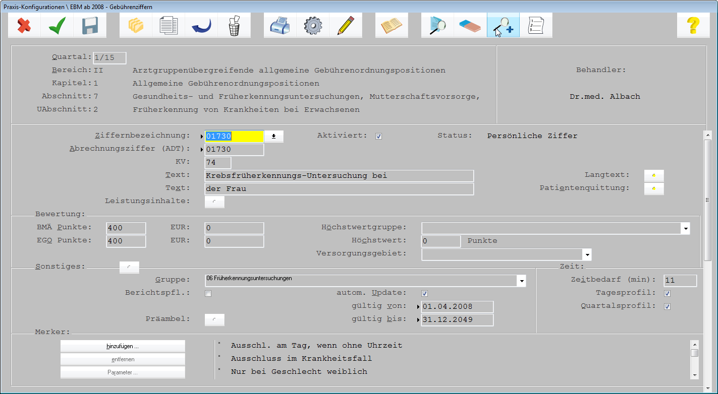Image resolution: width=718 pixels, height=394 pixels.
Task: Click the BMÄ Punkte field
Action: pyautogui.click(x=126, y=228)
